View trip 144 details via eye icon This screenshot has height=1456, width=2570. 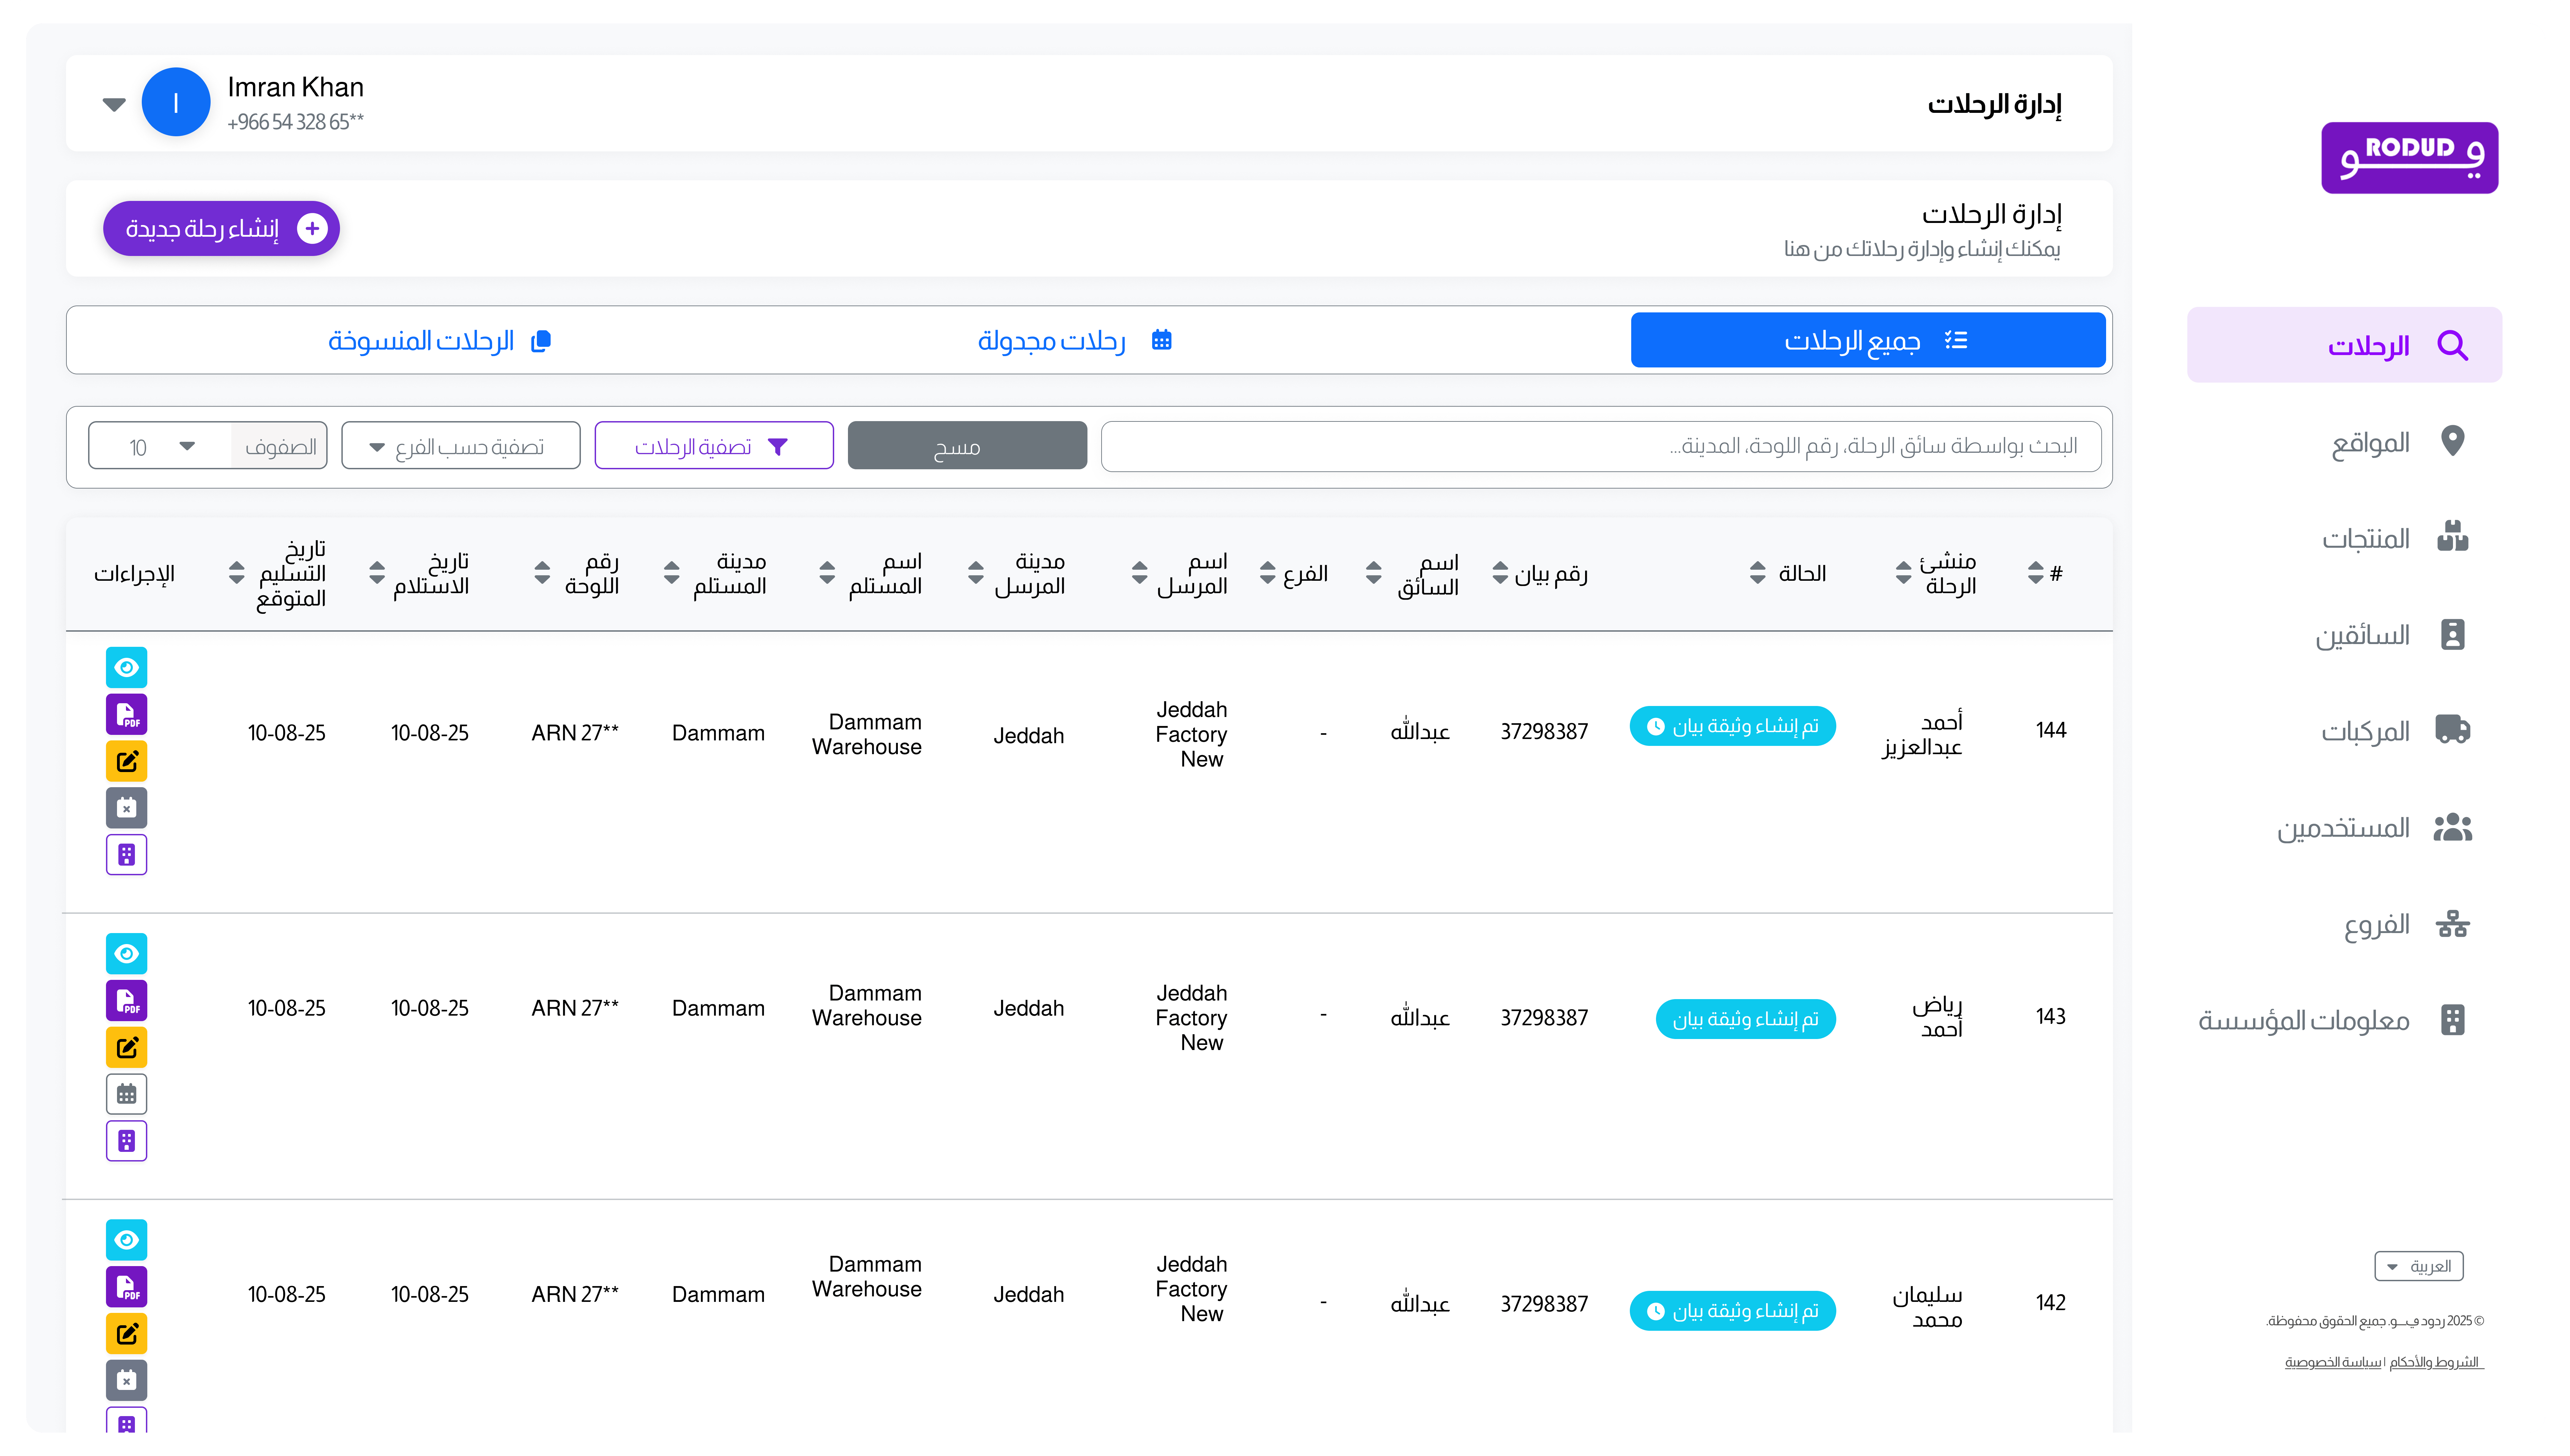(x=126, y=667)
